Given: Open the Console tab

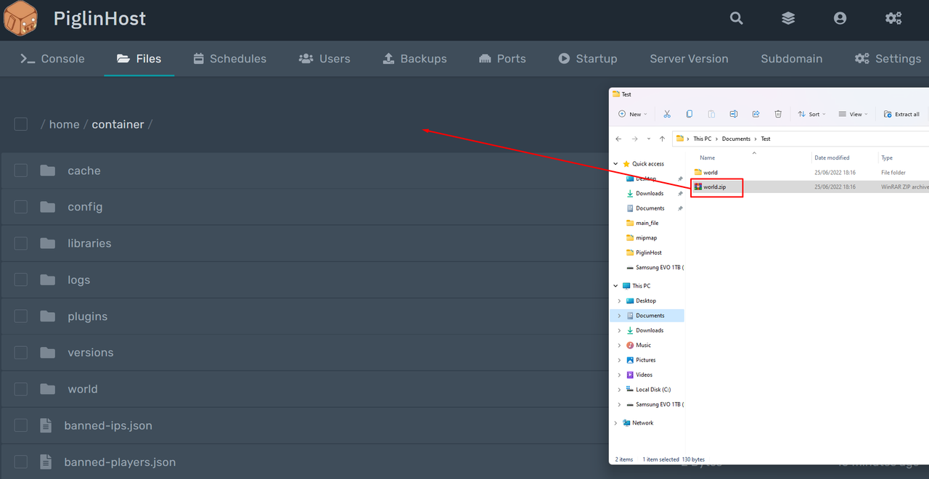Looking at the screenshot, I should pyautogui.click(x=52, y=59).
